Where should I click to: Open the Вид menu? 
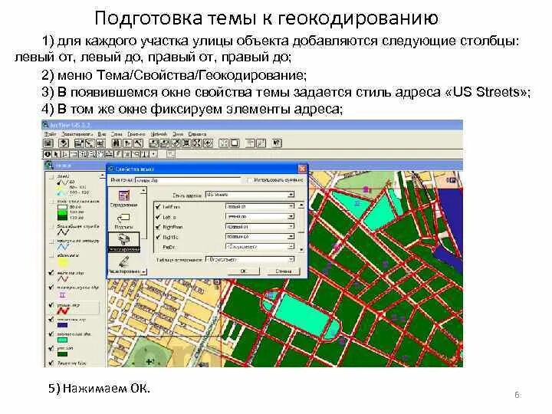(x=102, y=134)
